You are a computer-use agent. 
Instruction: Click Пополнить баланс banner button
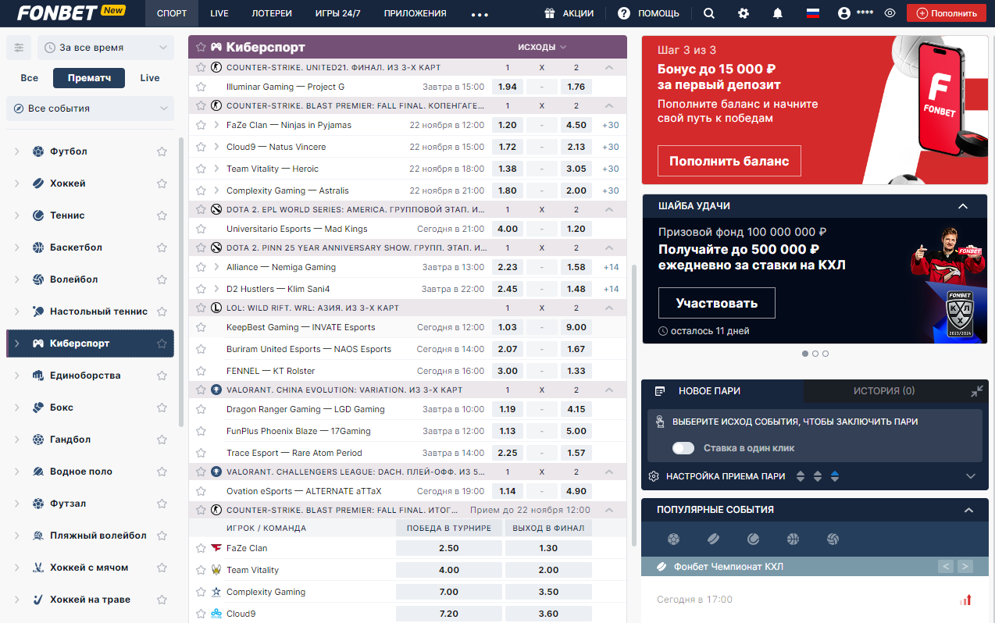(729, 161)
